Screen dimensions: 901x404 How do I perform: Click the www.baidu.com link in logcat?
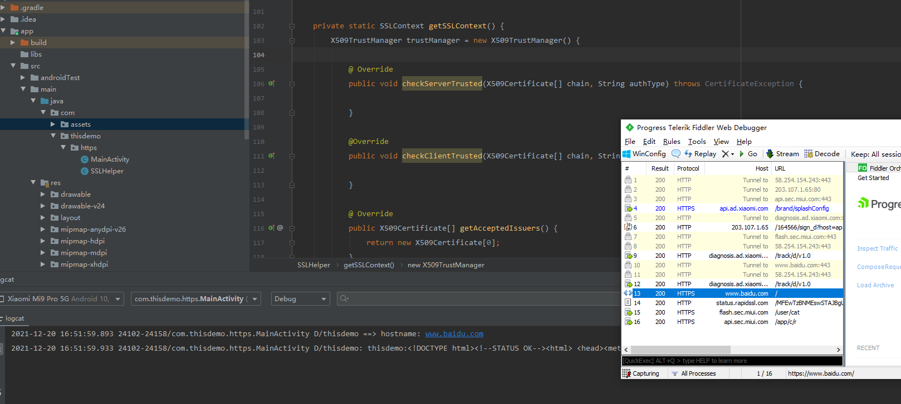click(454, 334)
